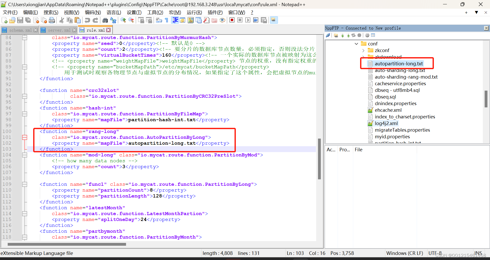Click the Print toolbar icon
This screenshot has width=490, height=260.
click(x=52, y=20)
